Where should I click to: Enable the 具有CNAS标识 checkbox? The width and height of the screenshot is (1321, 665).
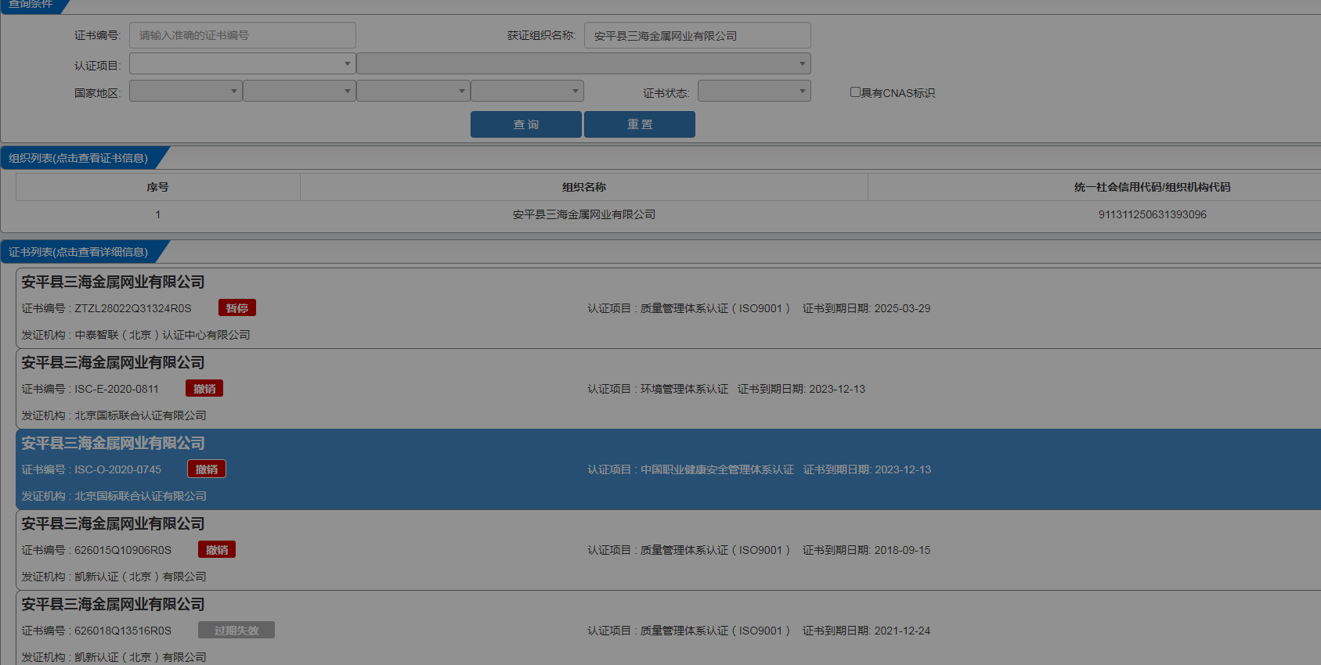[855, 92]
